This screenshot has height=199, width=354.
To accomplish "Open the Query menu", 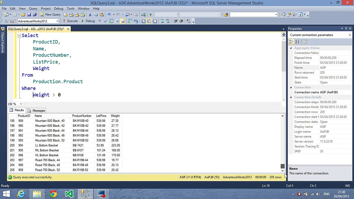I will point(33,9).
